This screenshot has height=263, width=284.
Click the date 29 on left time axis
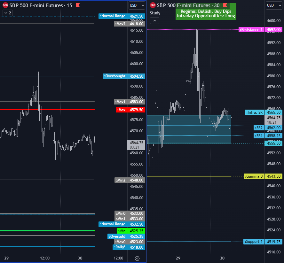[x=6, y=258]
